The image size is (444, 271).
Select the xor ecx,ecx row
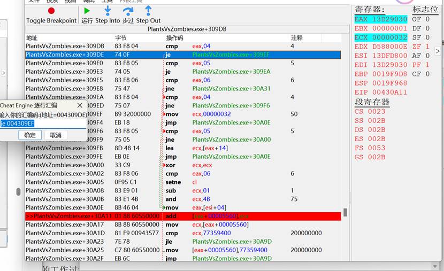[183, 165]
